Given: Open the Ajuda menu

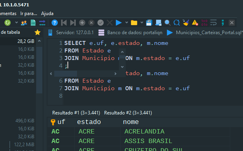Looking at the screenshot, I should click(47, 14).
